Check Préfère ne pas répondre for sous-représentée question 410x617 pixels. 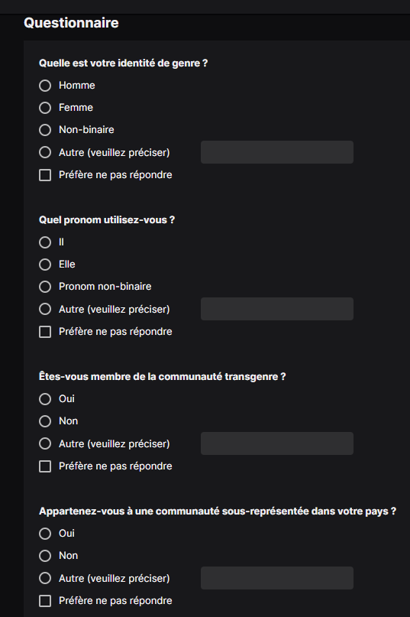(x=45, y=601)
